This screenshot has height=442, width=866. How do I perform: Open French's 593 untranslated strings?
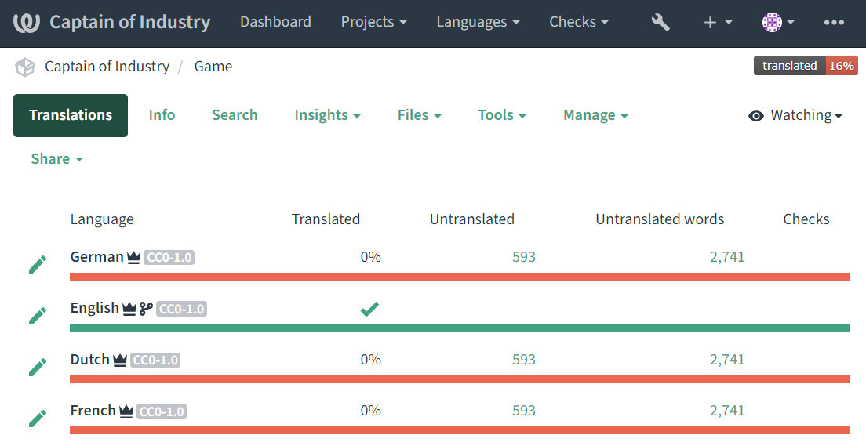point(523,411)
